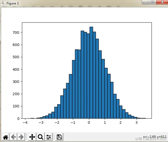Click x-axis label −3

pos(41,122)
